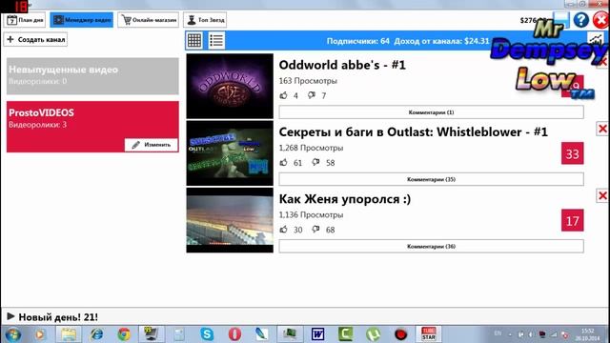Click the thumbs-up icon on the Outlast video

(284, 163)
